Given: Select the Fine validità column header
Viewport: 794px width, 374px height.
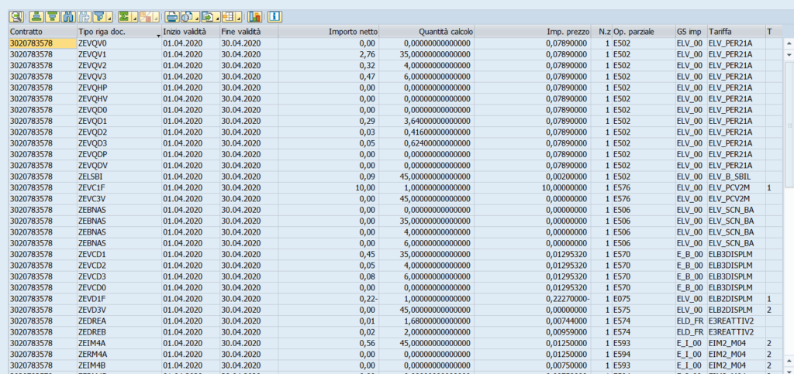Looking at the screenshot, I should coord(249,31).
